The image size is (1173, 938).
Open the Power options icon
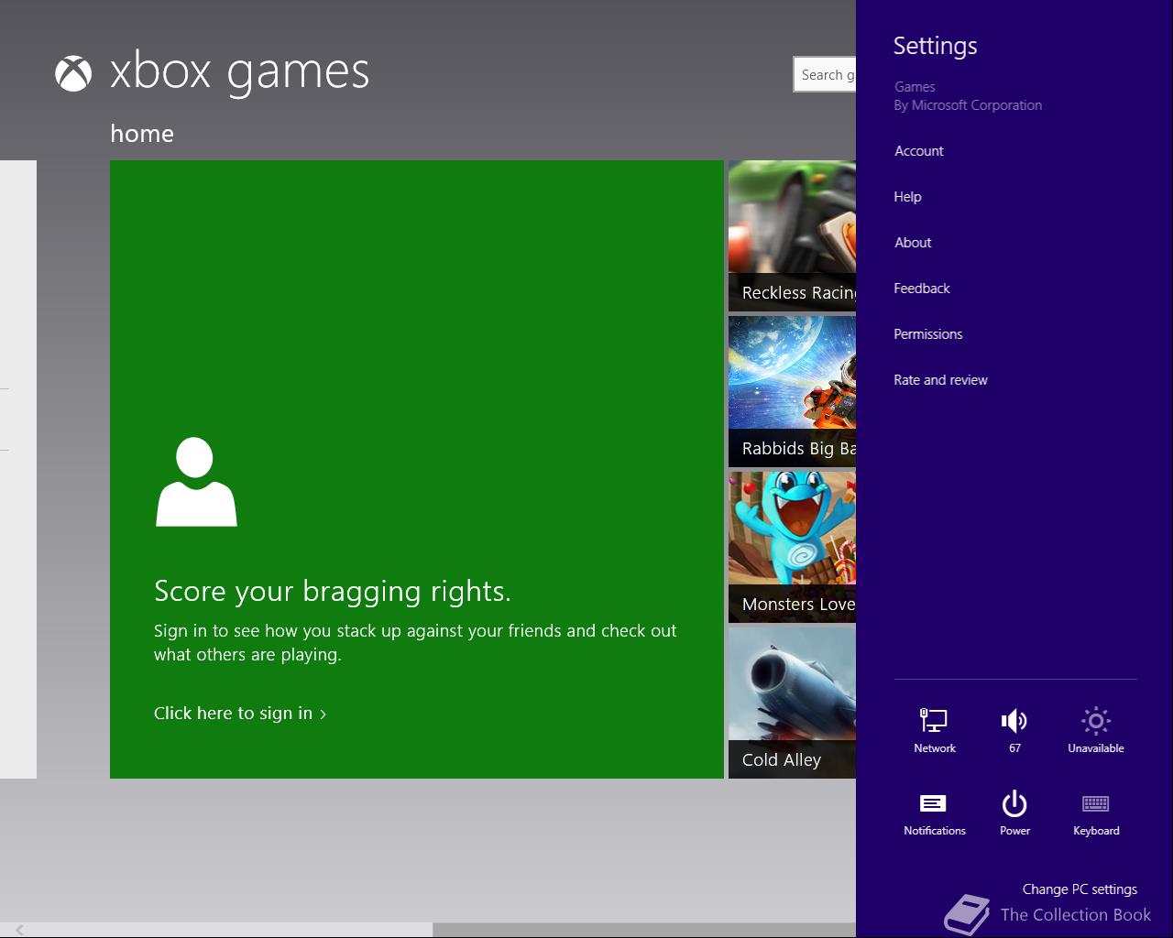pos(1014,803)
